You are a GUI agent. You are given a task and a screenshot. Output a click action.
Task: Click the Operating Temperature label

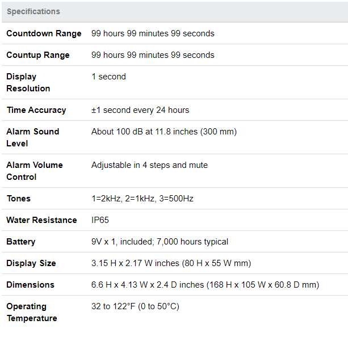coord(32,312)
